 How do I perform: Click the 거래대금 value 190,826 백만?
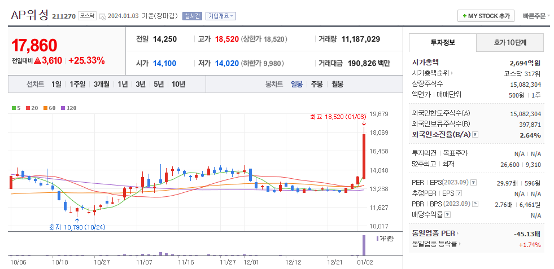point(369,64)
